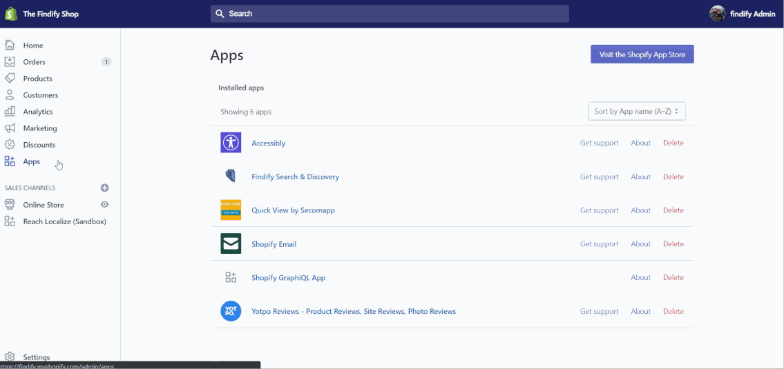Open Findify Search & Discovery link
The image size is (784, 369).
(295, 177)
